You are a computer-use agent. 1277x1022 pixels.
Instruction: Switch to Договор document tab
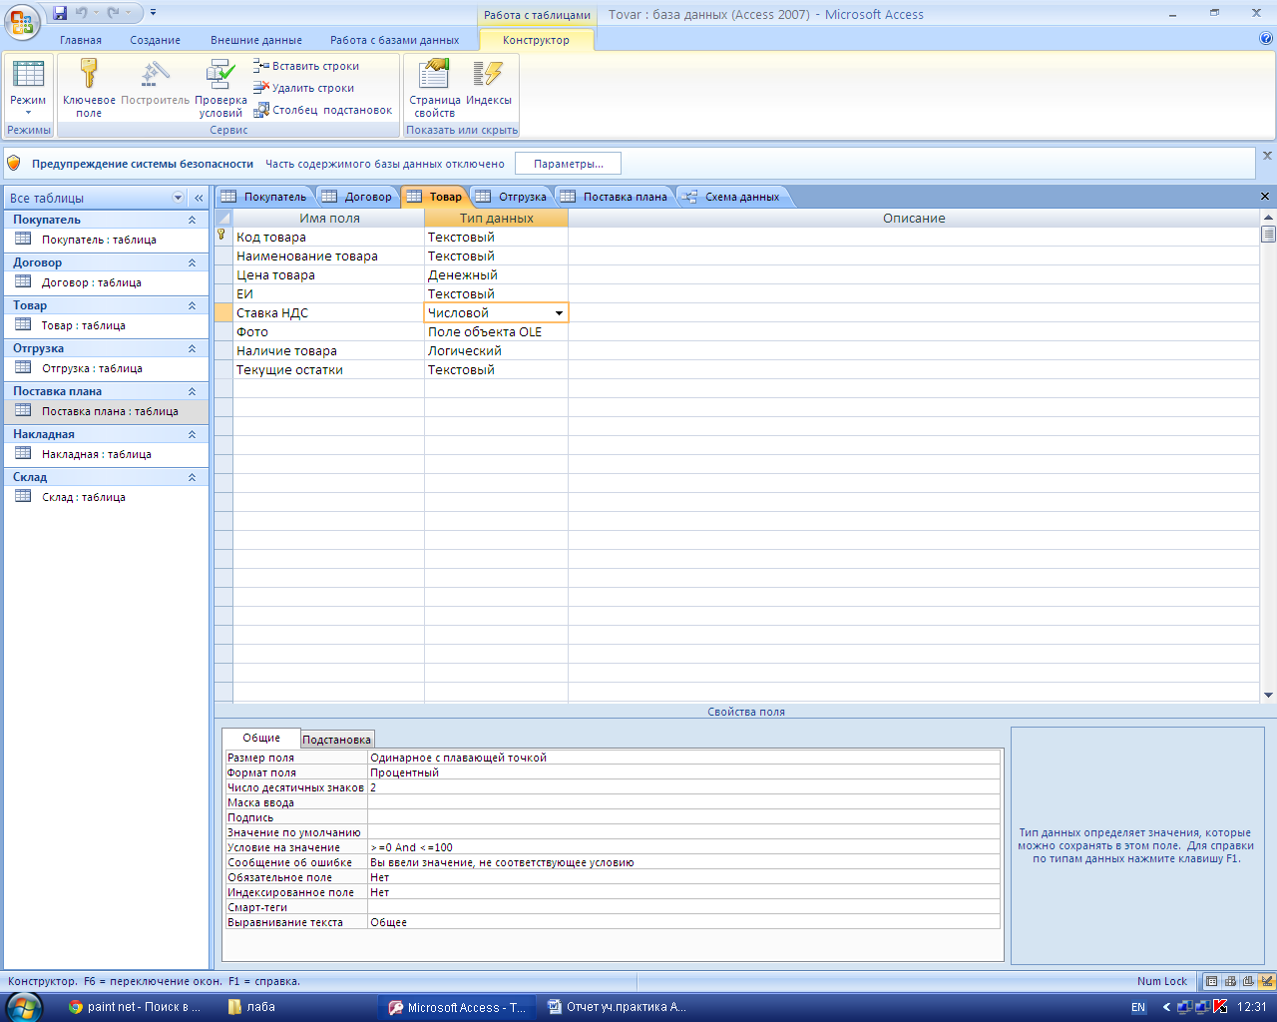[357, 197]
